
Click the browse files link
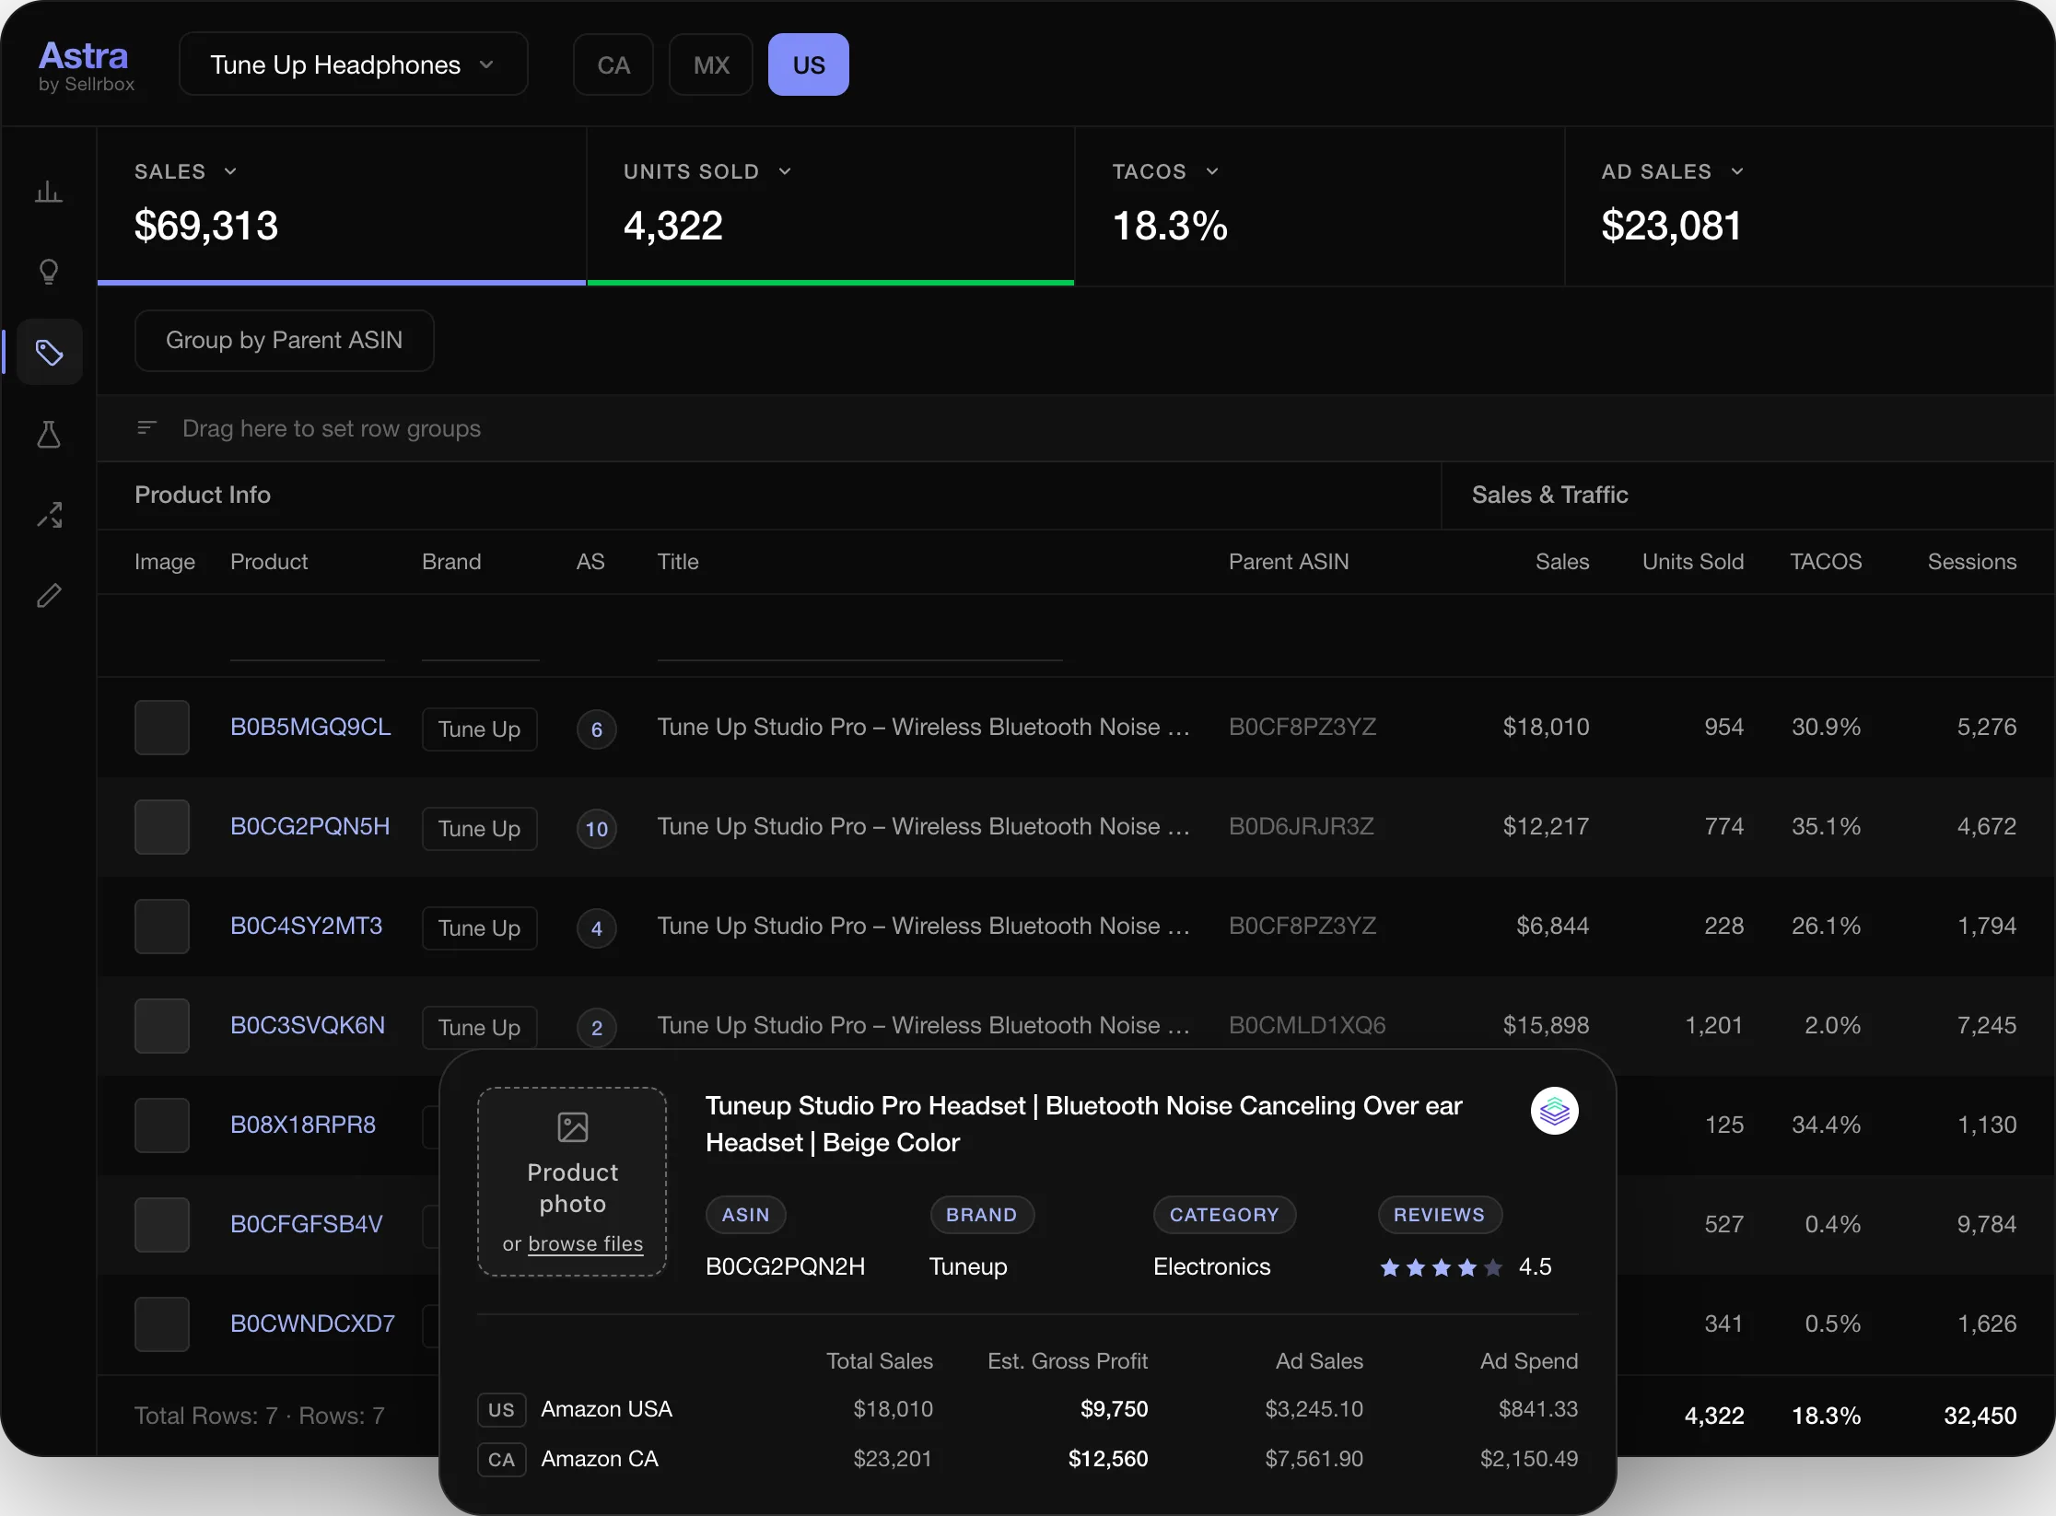(x=586, y=1244)
